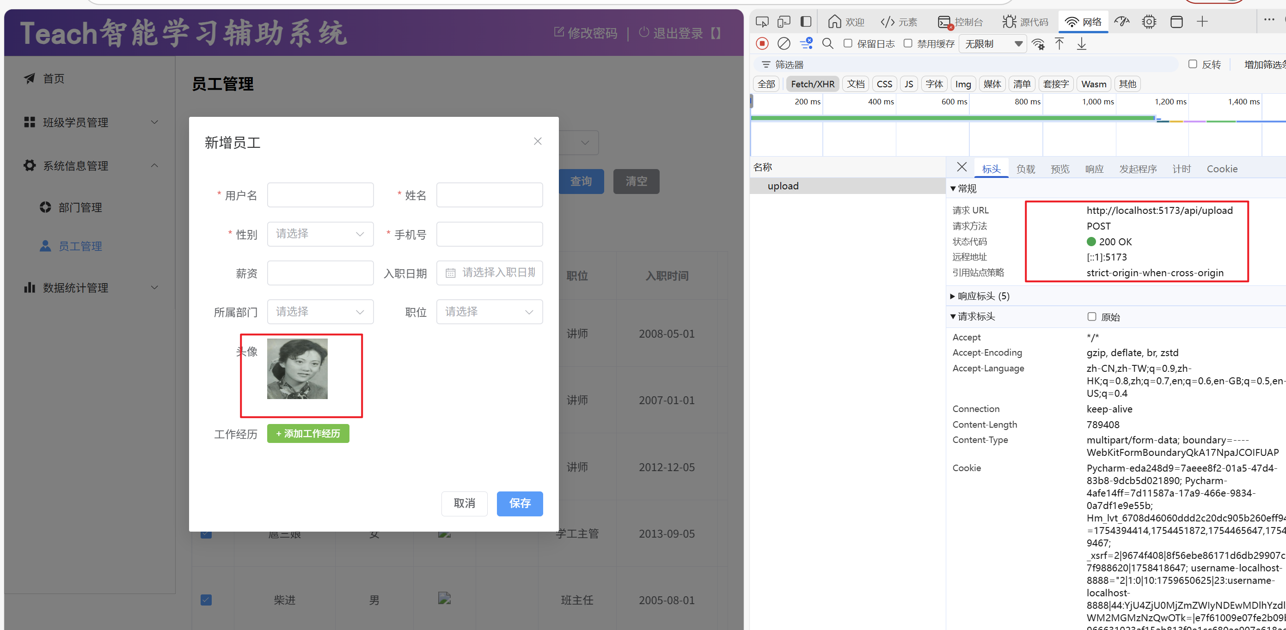Click the 添加工作经历 button

pyautogui.click(x=308, y=433)
